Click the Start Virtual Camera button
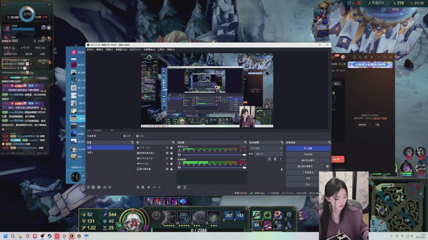The height and width of the screenshot is (240, 428). 305,166
